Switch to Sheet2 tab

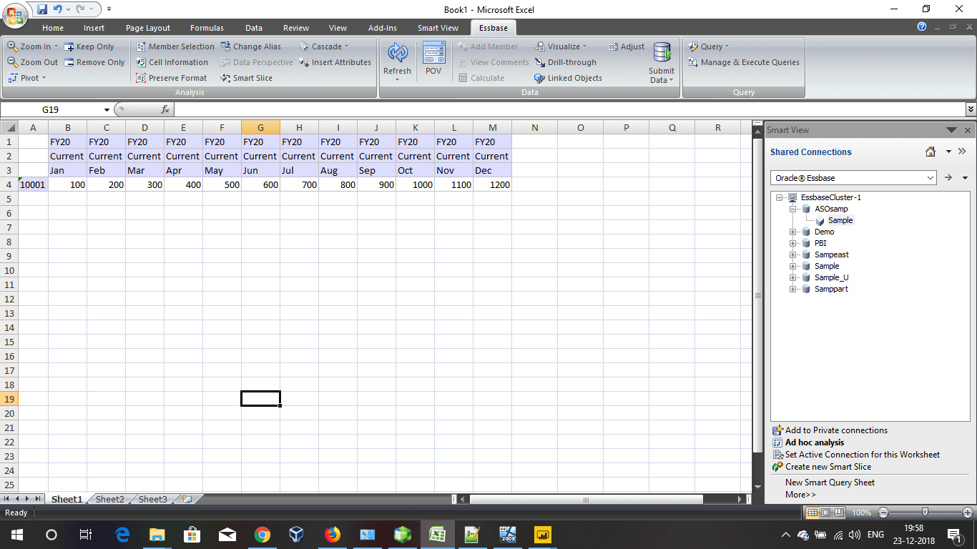pyautogui.click(x=110, y=499)
